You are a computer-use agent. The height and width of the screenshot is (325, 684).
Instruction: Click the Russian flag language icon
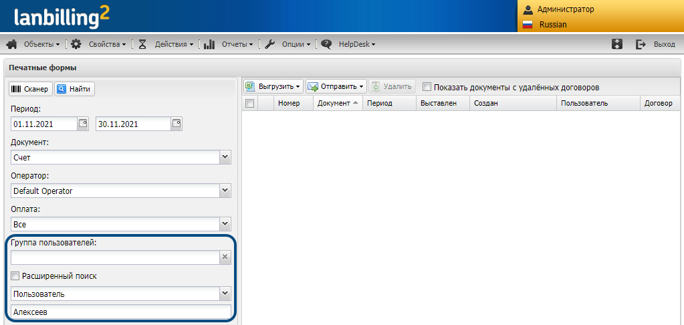[528, 24]
